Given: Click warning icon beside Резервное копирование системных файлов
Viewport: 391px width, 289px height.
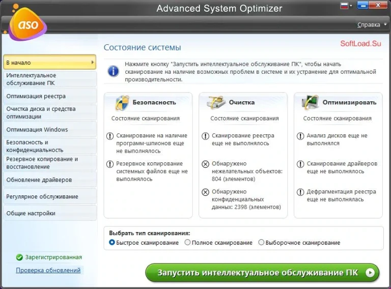Looking at the screenshot, I should coord(110,164).
